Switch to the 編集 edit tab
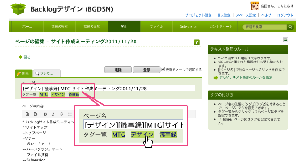The width and height of the screenshot is (296, 165). coord(24,73)
